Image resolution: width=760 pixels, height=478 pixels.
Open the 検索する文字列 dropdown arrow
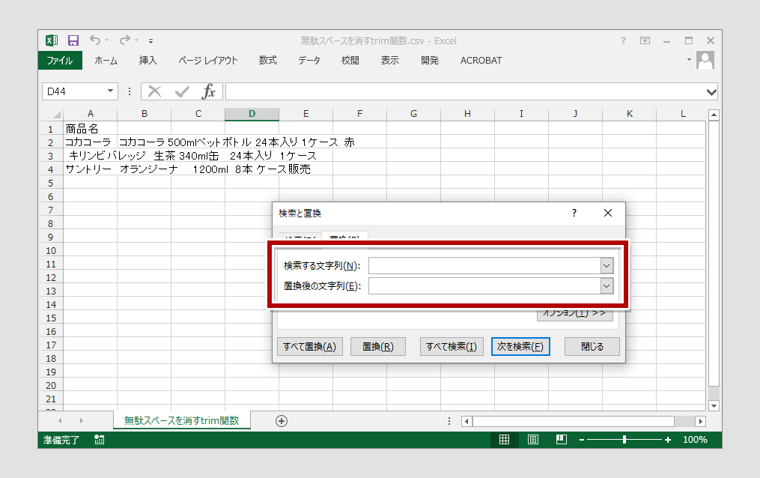[607, 266]
